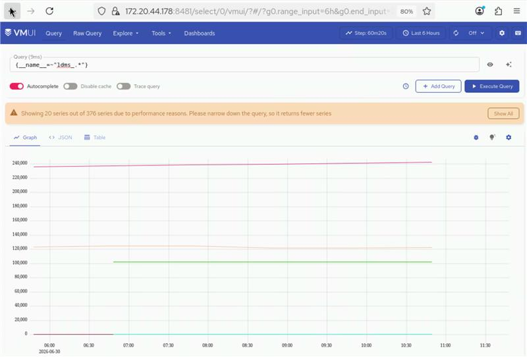The height and width of the screenshot is (357, 527).
Task: Click the 100,000 y-axis label
Action: click(x=20, y=263)
